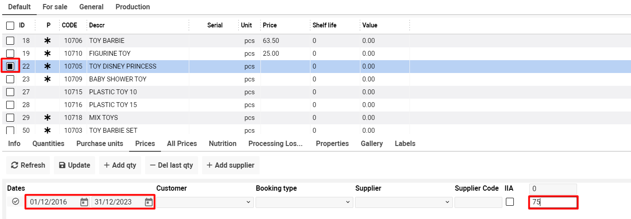631x219 pixels.
Task: Open the Booking type dropdown
Action: (304, 202)
